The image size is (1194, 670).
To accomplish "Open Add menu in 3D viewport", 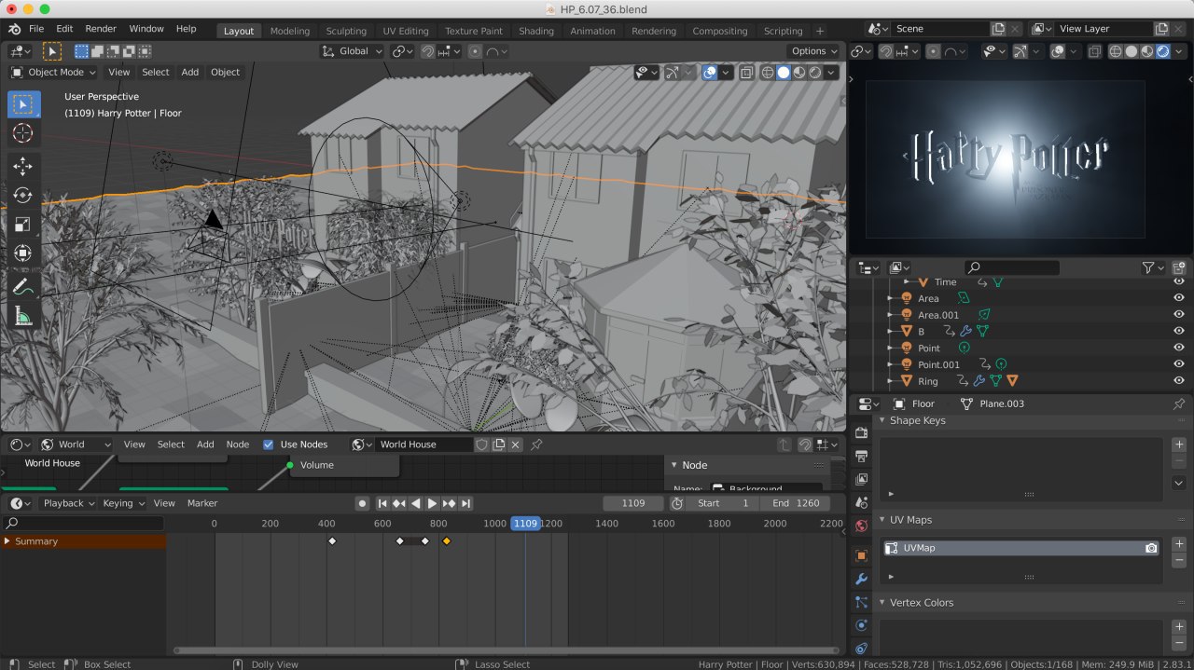I will 190,72.
